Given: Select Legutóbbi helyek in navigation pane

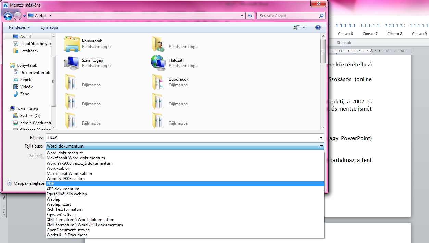Looking at the screenshot, I should pyautogui.click(x=32, y=44).
